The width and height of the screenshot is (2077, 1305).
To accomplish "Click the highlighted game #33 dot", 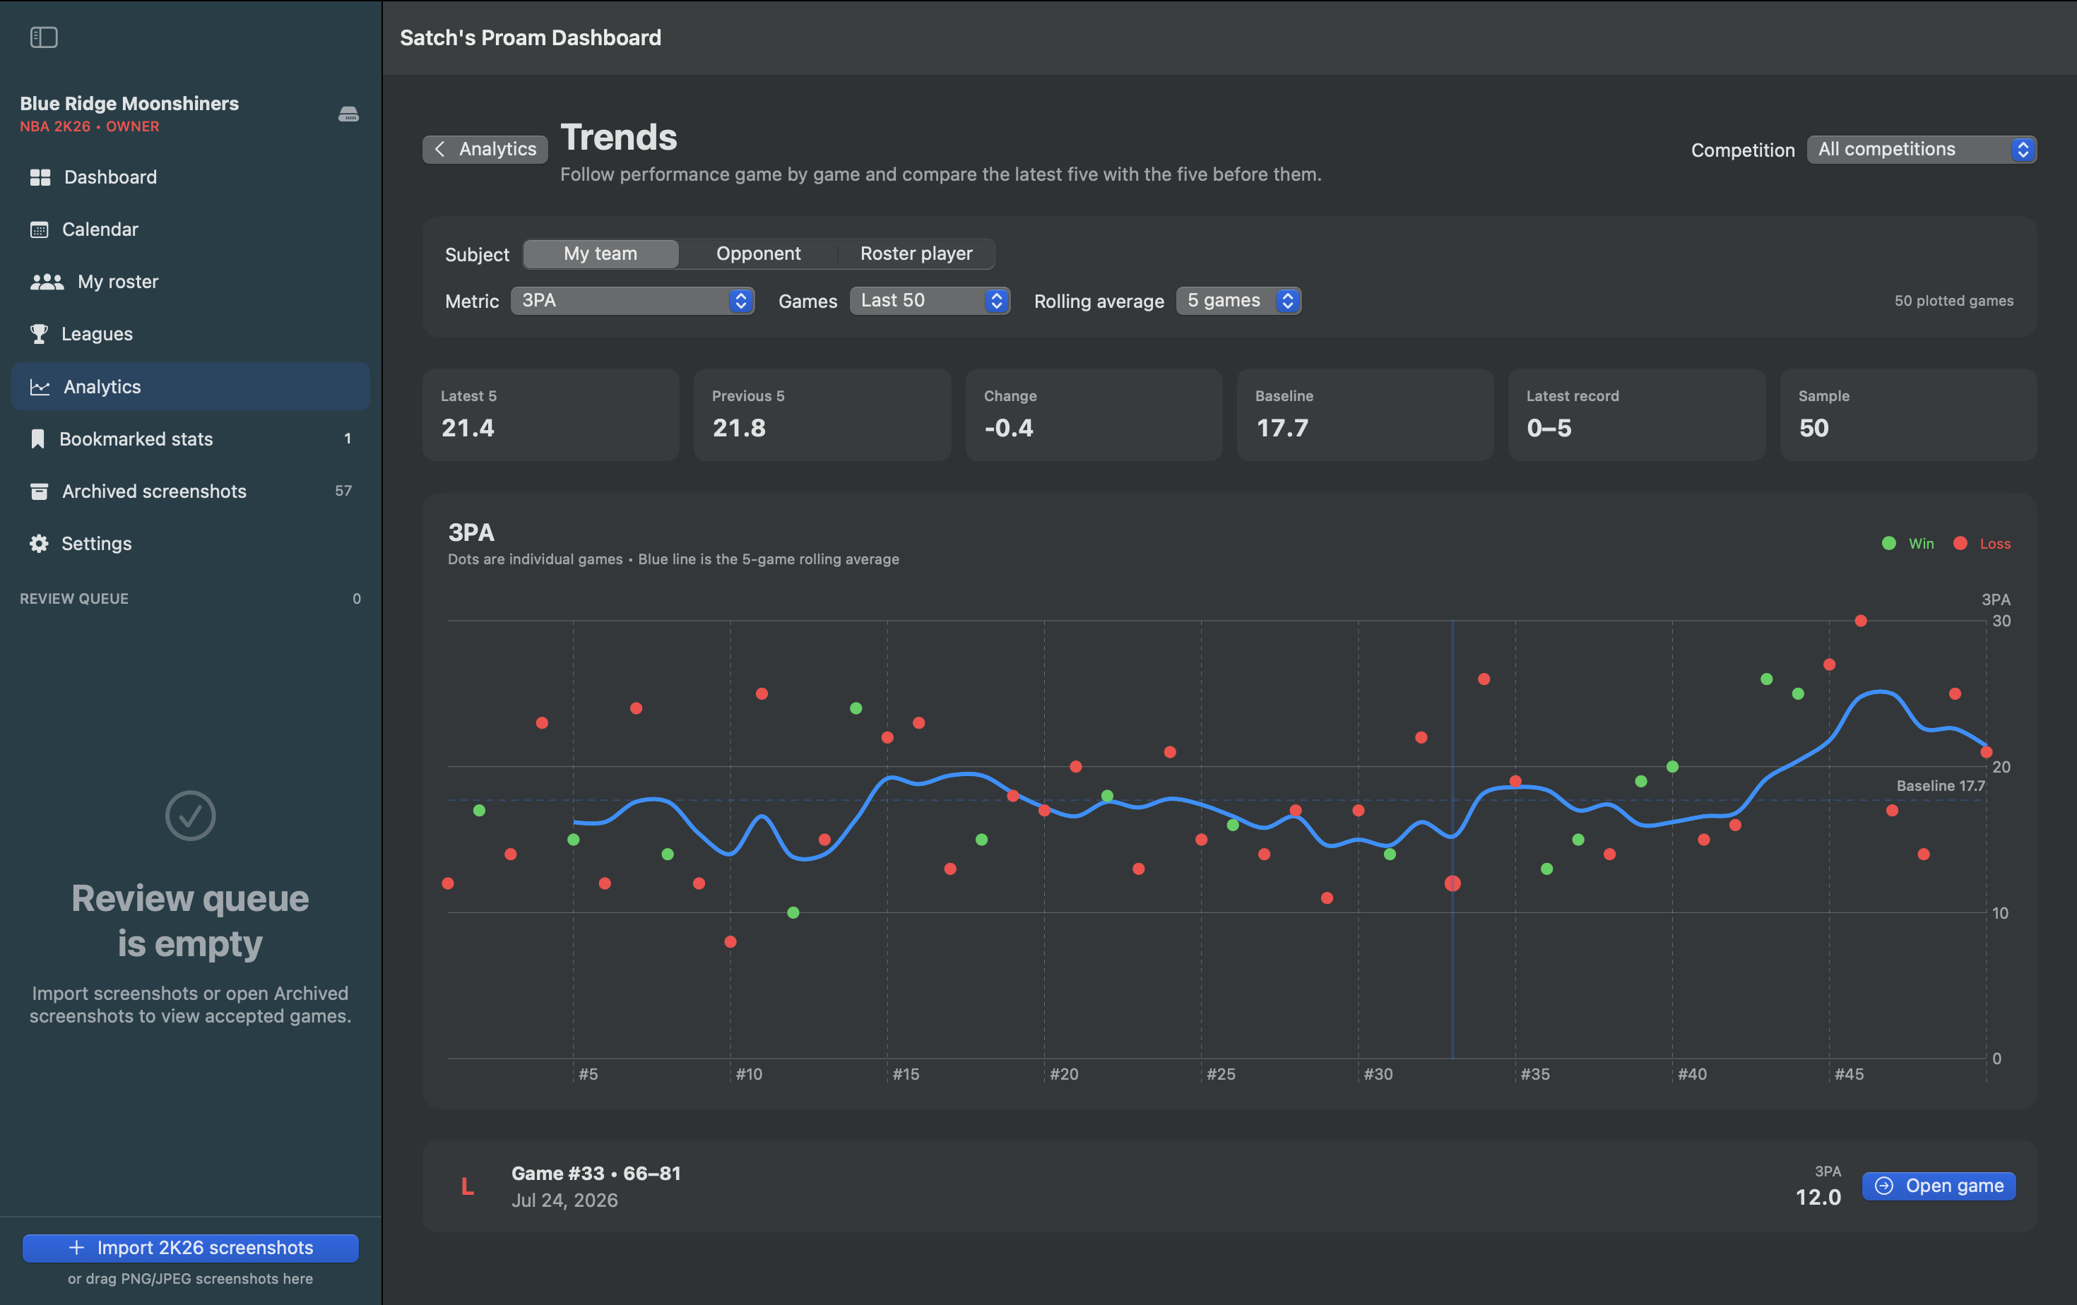I will pyautogui.click(x=1452, y=883).
